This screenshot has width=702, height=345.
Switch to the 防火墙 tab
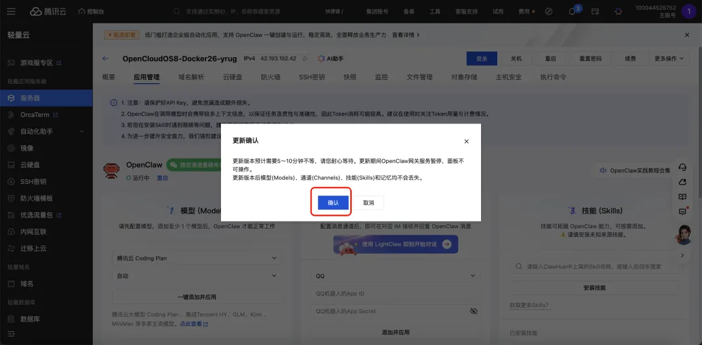pyautogui.click(x=270, y=77)
